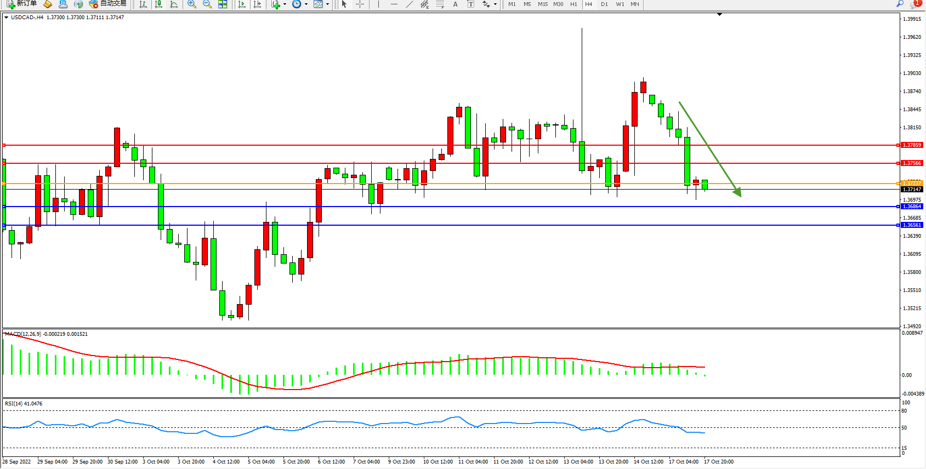
Task: Pick the trendline drawing tool
Action: pos(409,4)
